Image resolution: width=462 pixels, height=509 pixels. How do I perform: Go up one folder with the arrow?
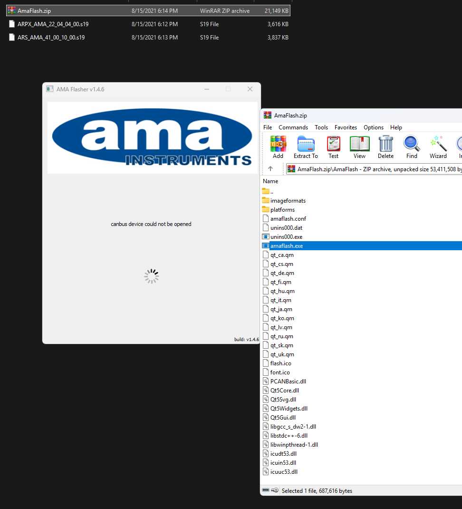tap(270, 169)
